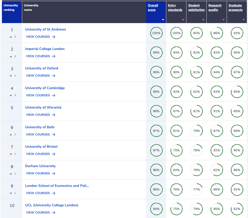Click red down arrow under rank 9
This screenshot has width=248, height=218.
[11, 193]
